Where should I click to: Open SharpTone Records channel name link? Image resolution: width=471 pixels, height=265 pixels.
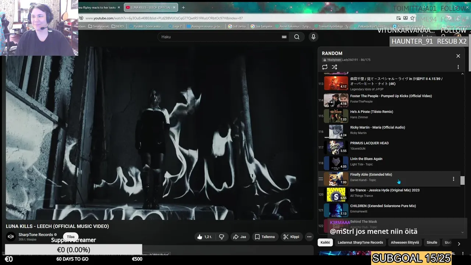point(36,235)
